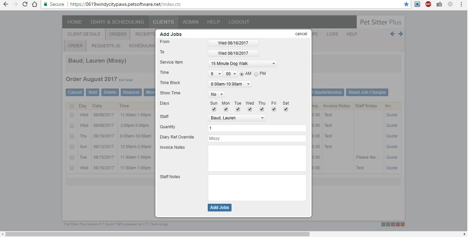
Task: Click the Edit label link
Action: 126,80
